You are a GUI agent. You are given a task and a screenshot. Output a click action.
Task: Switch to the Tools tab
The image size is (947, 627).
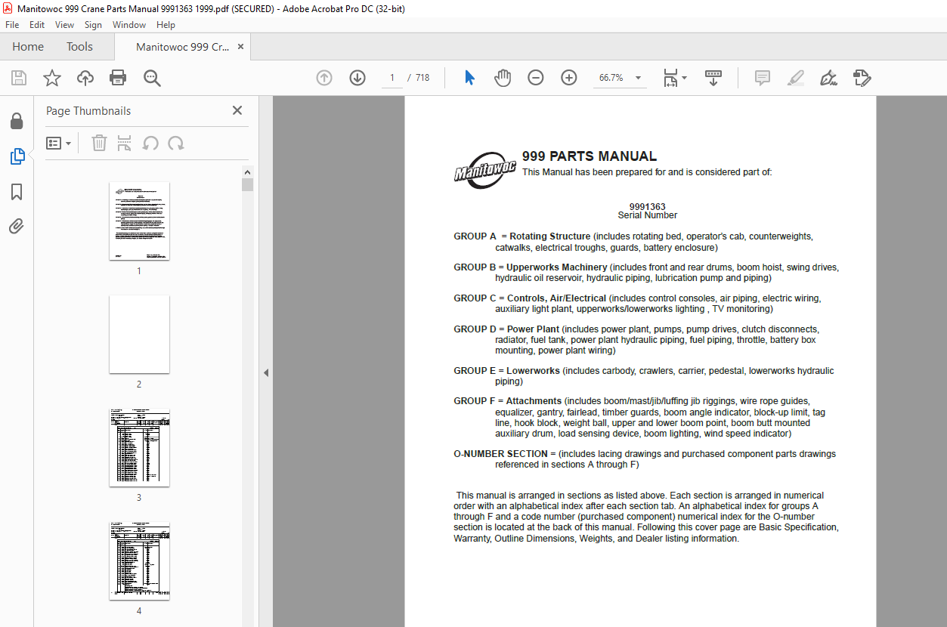click(x=79, y=47)
